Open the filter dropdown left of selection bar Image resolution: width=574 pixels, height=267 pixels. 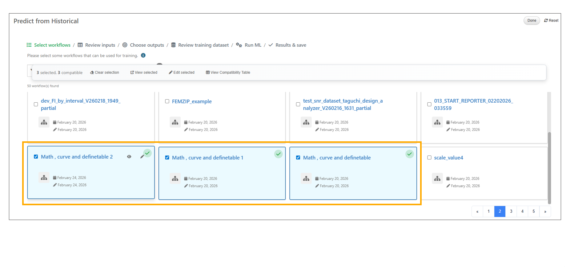click(30, 70)
